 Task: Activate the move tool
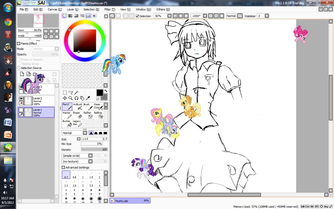65,98
